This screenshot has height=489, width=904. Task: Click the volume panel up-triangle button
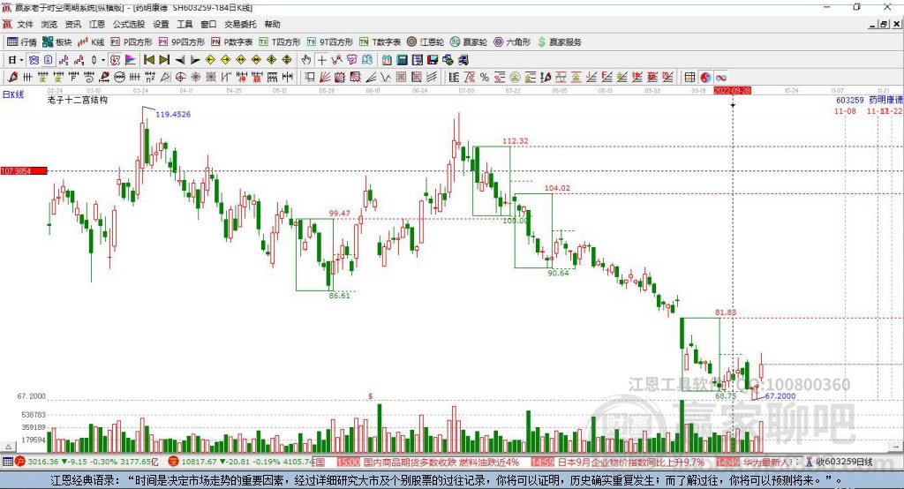8,447
